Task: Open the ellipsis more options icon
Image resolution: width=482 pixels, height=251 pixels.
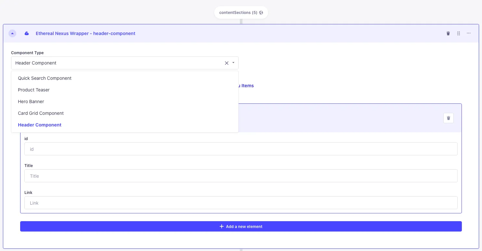Action: (x=469, y=33)
